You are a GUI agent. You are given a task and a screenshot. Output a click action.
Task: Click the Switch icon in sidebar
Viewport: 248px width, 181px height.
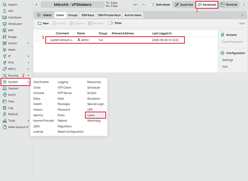point(5,43)
